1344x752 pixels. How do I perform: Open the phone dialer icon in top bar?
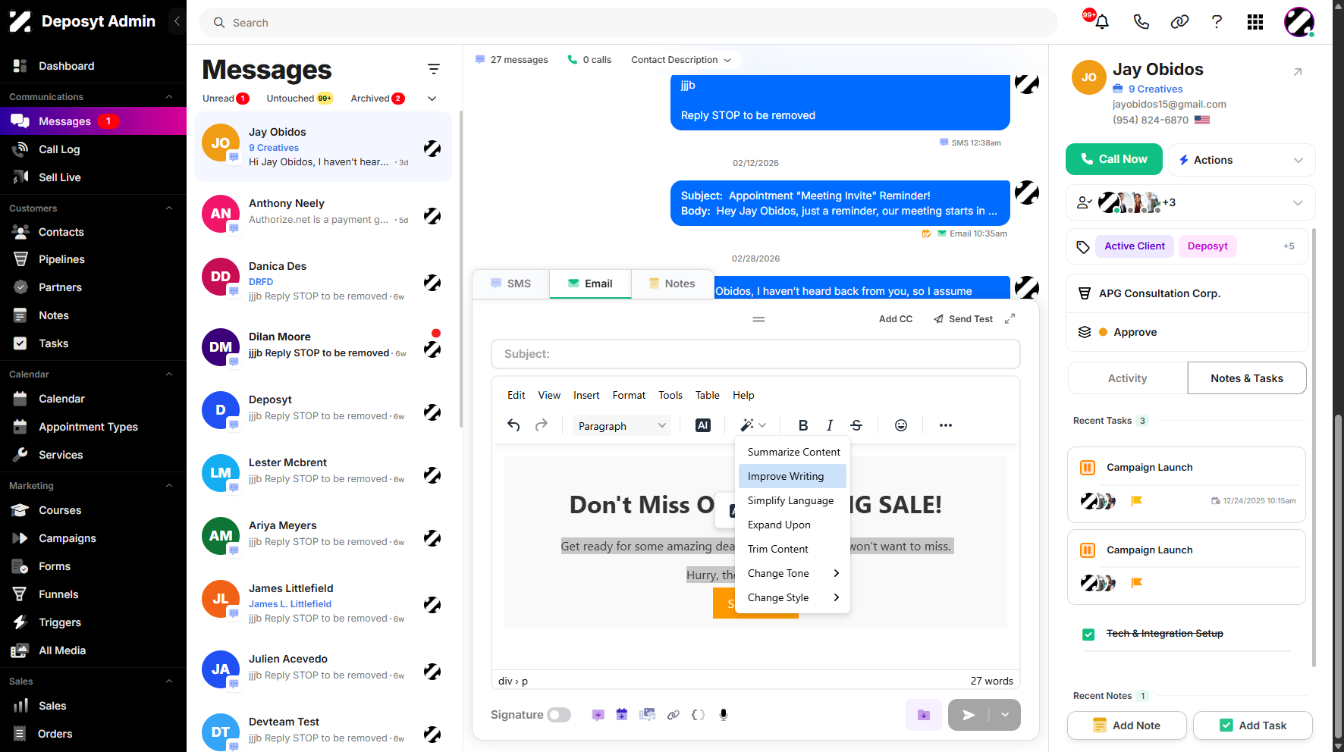tap(1141, 22)
